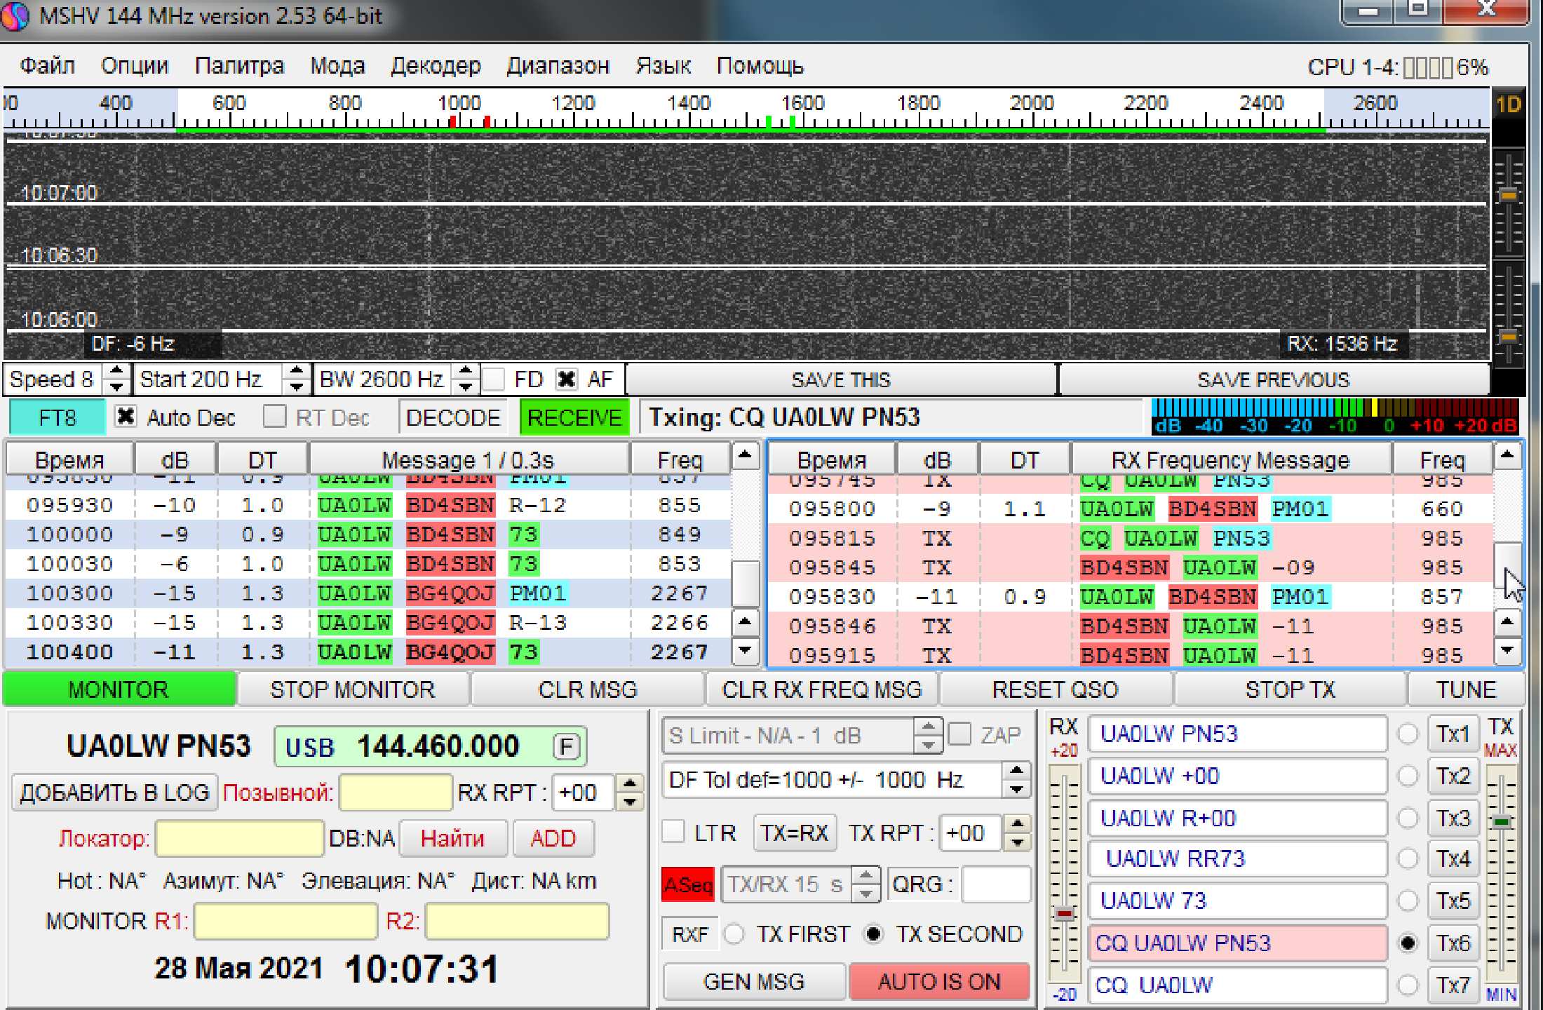
Task: Increase the Speed 8 spinner value
Action: pyautogui.click(x=117, y=372)
